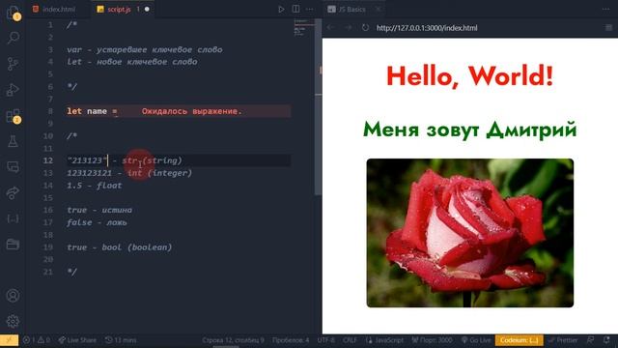This screenshot has width=618, height=348.
Task: Open the Extensions view with badge
Action: [13, 116]
